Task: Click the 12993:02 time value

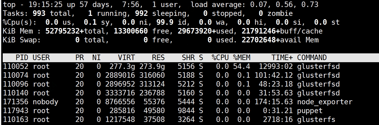Action: click(276, 66)
